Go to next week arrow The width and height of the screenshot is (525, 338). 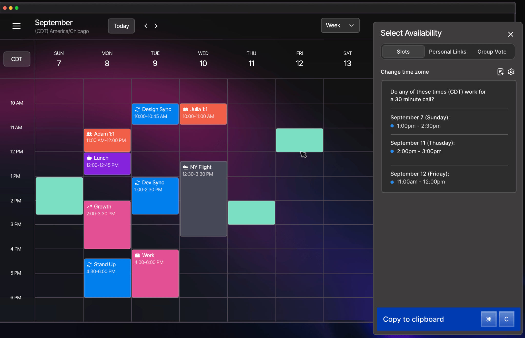pos(156,26)
